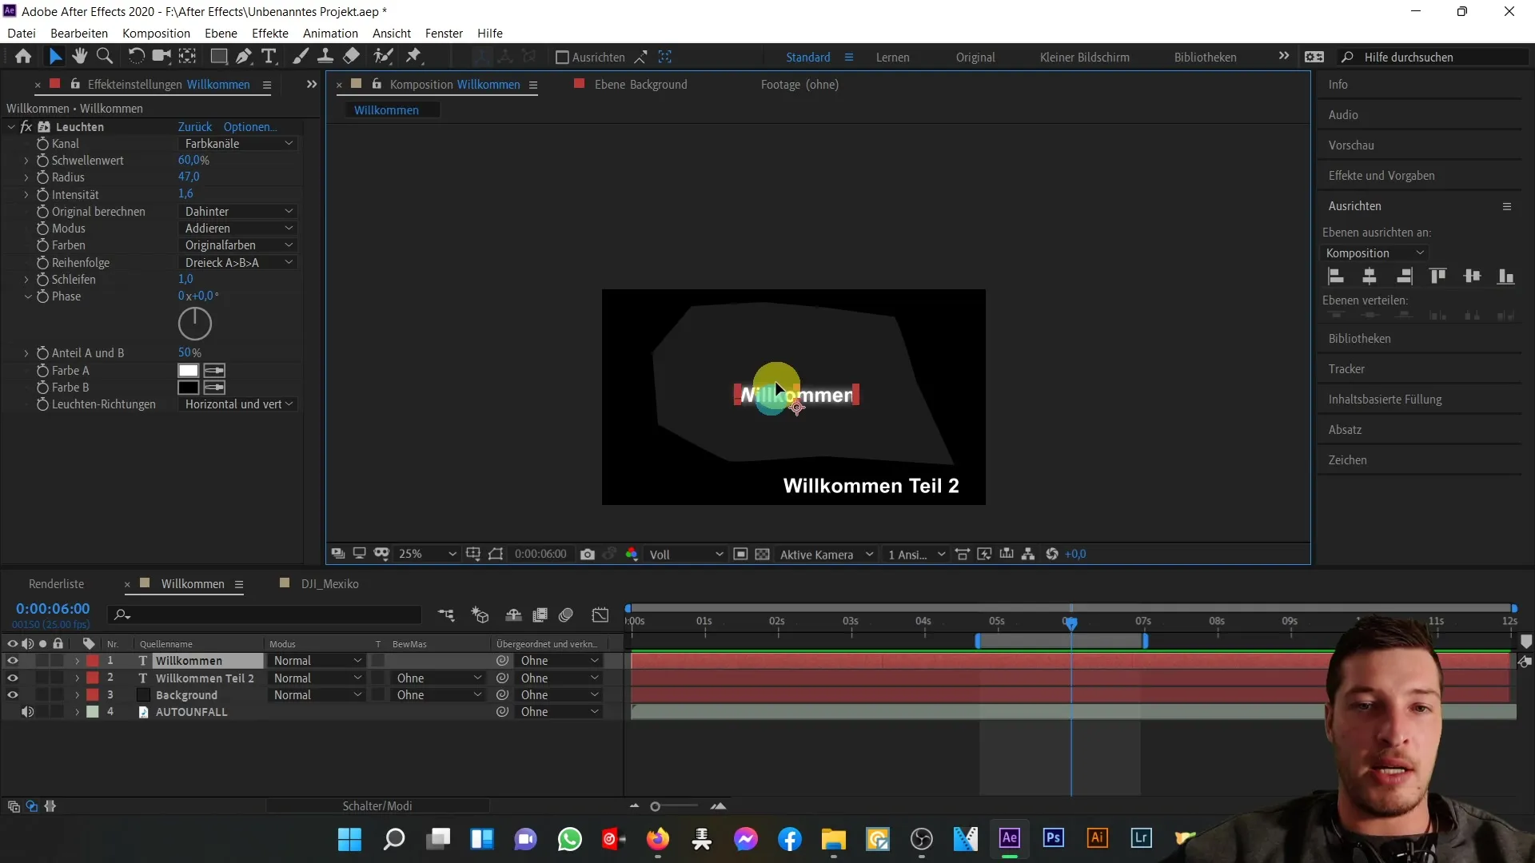1535x863 pixels.
Task: Open Original berechnen Dahinter dropdown
Action: tap(237, 212)
